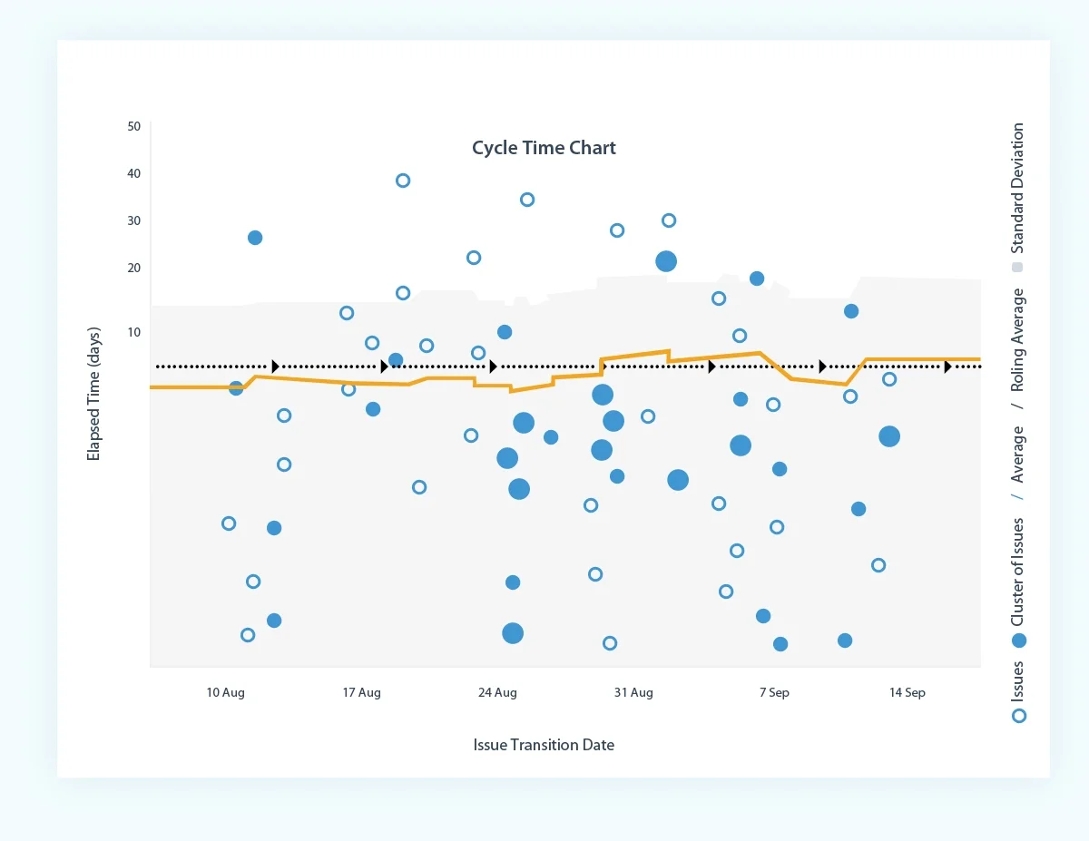Select the highest hollow issue dot near 40 days
Viewport: 1089px width, 841px height.
click(x=403, y=181)
